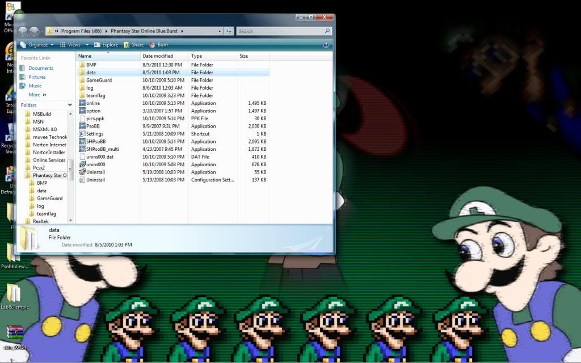Open the Organize dropdown menu
The height and width of the screenshot is (363, 581).
click(37, 45)
